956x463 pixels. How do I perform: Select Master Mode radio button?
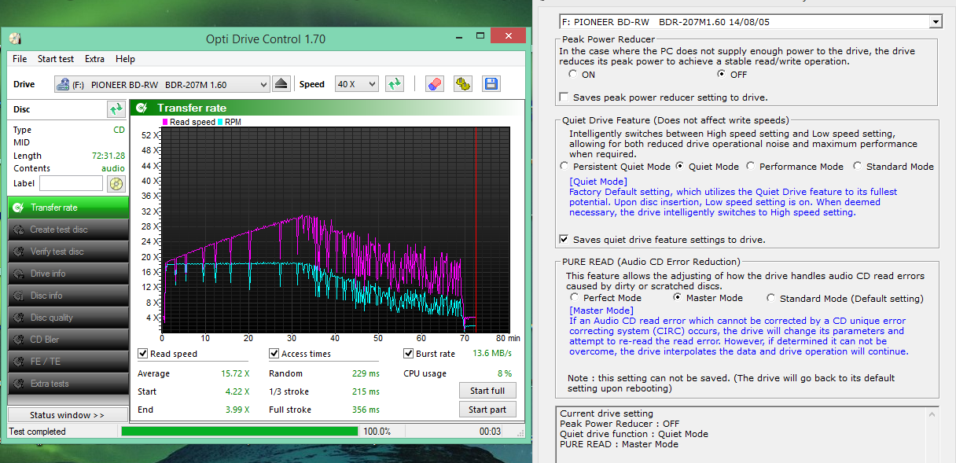678,298
